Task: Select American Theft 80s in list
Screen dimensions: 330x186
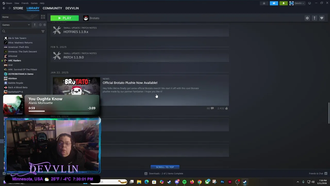Action: tap(18, 47)
